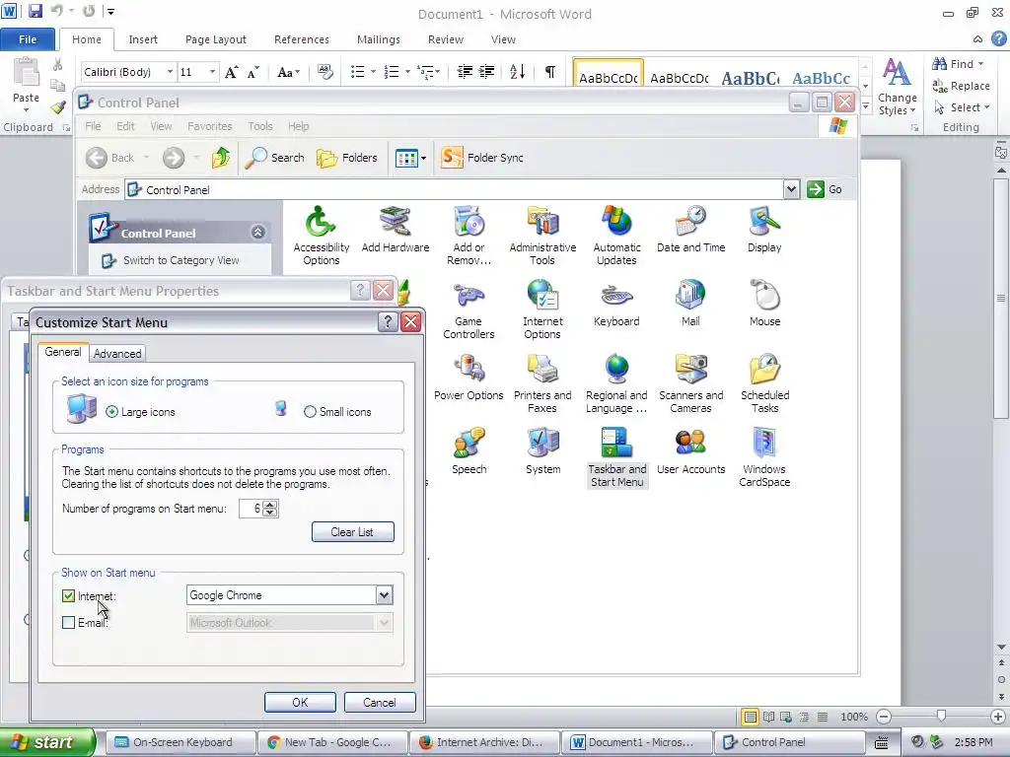
Task: Click Word's Sort icon in ribbon
Action: pos(517,71)
